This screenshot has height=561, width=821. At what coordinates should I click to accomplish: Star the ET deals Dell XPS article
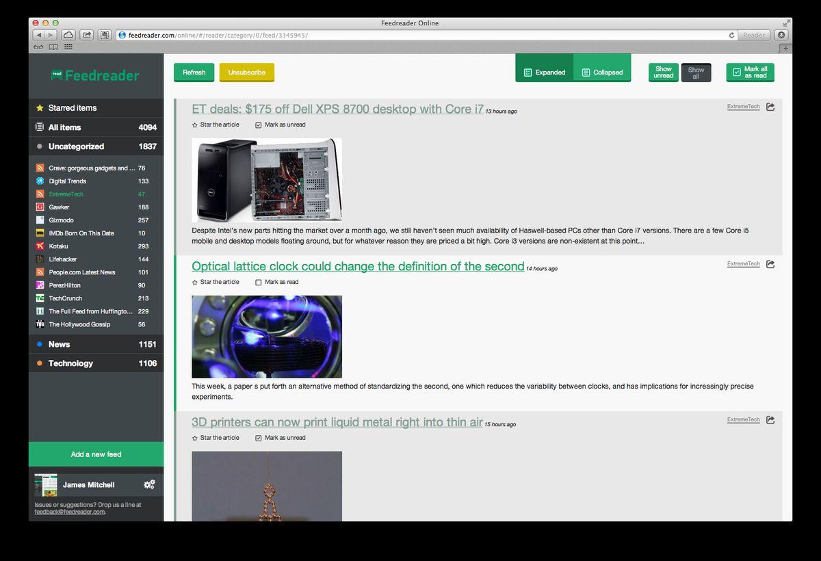coord(195,125)
